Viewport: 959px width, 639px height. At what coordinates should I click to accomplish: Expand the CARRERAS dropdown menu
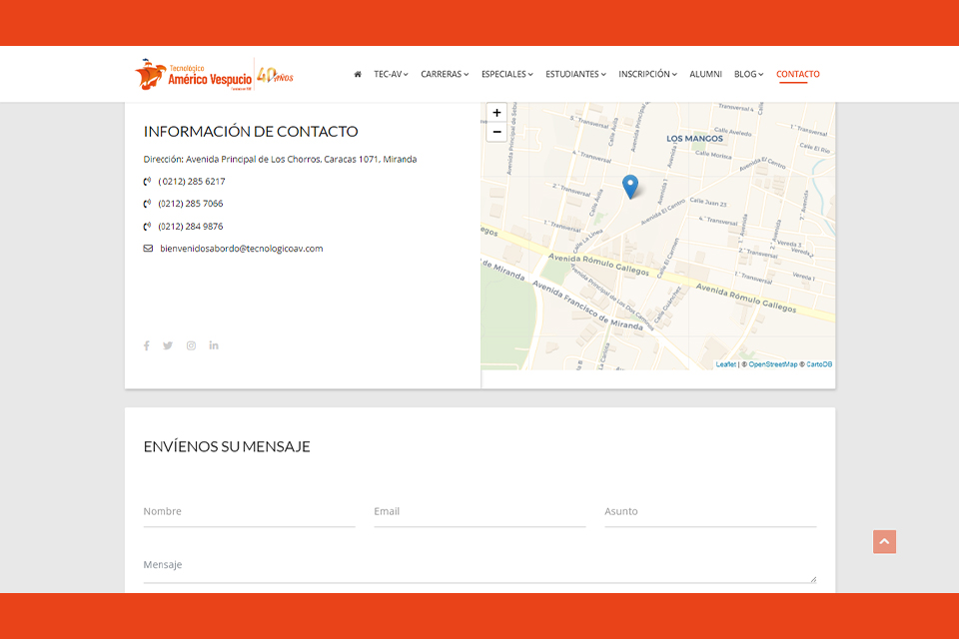click(x=444, y=74)
